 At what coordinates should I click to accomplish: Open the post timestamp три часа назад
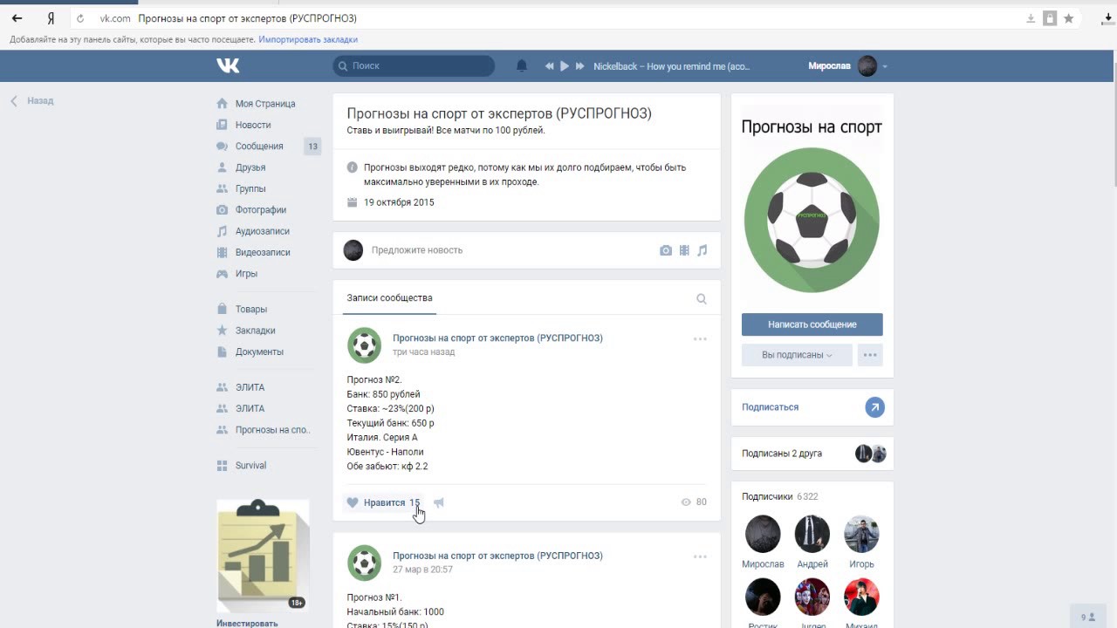point(423,352)
